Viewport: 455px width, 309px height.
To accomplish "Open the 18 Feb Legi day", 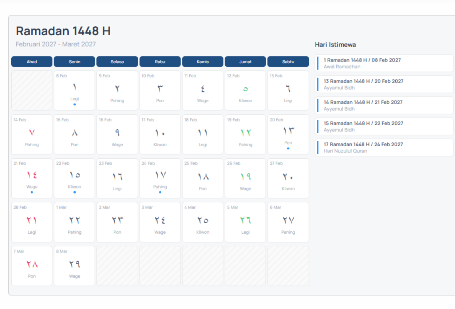I will [x=203, y=134].
